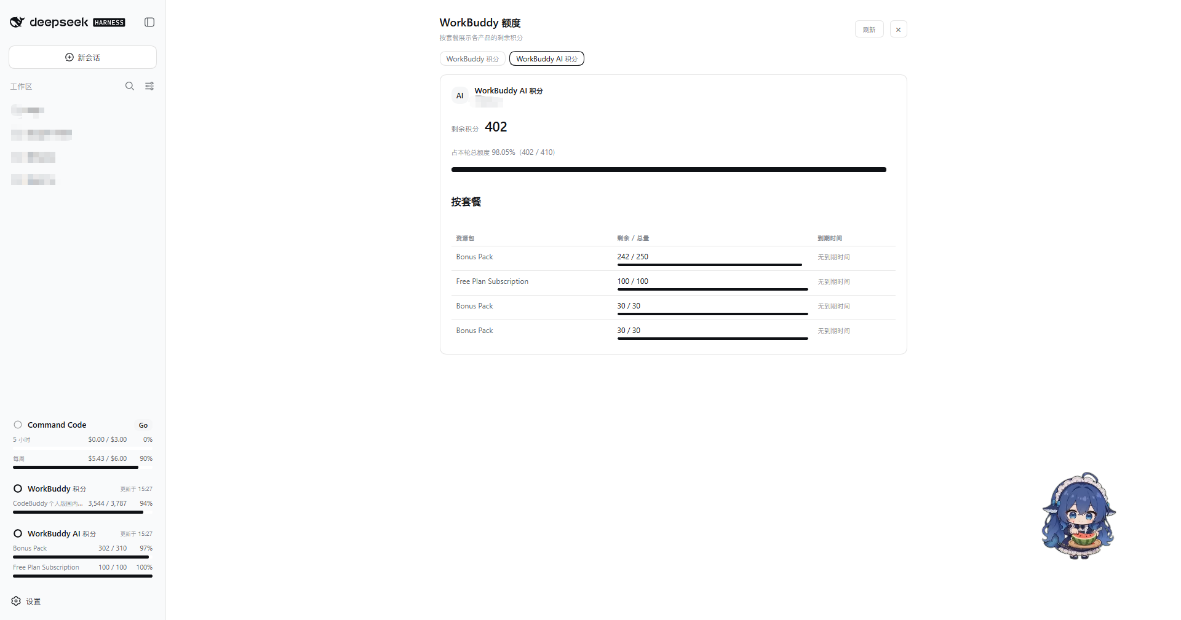Click the AI avatar badge in the card
The height and width of the screenshot is (620, 1181).
(459, 95)
